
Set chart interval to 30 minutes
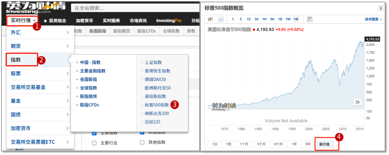(x=256, y=19)
